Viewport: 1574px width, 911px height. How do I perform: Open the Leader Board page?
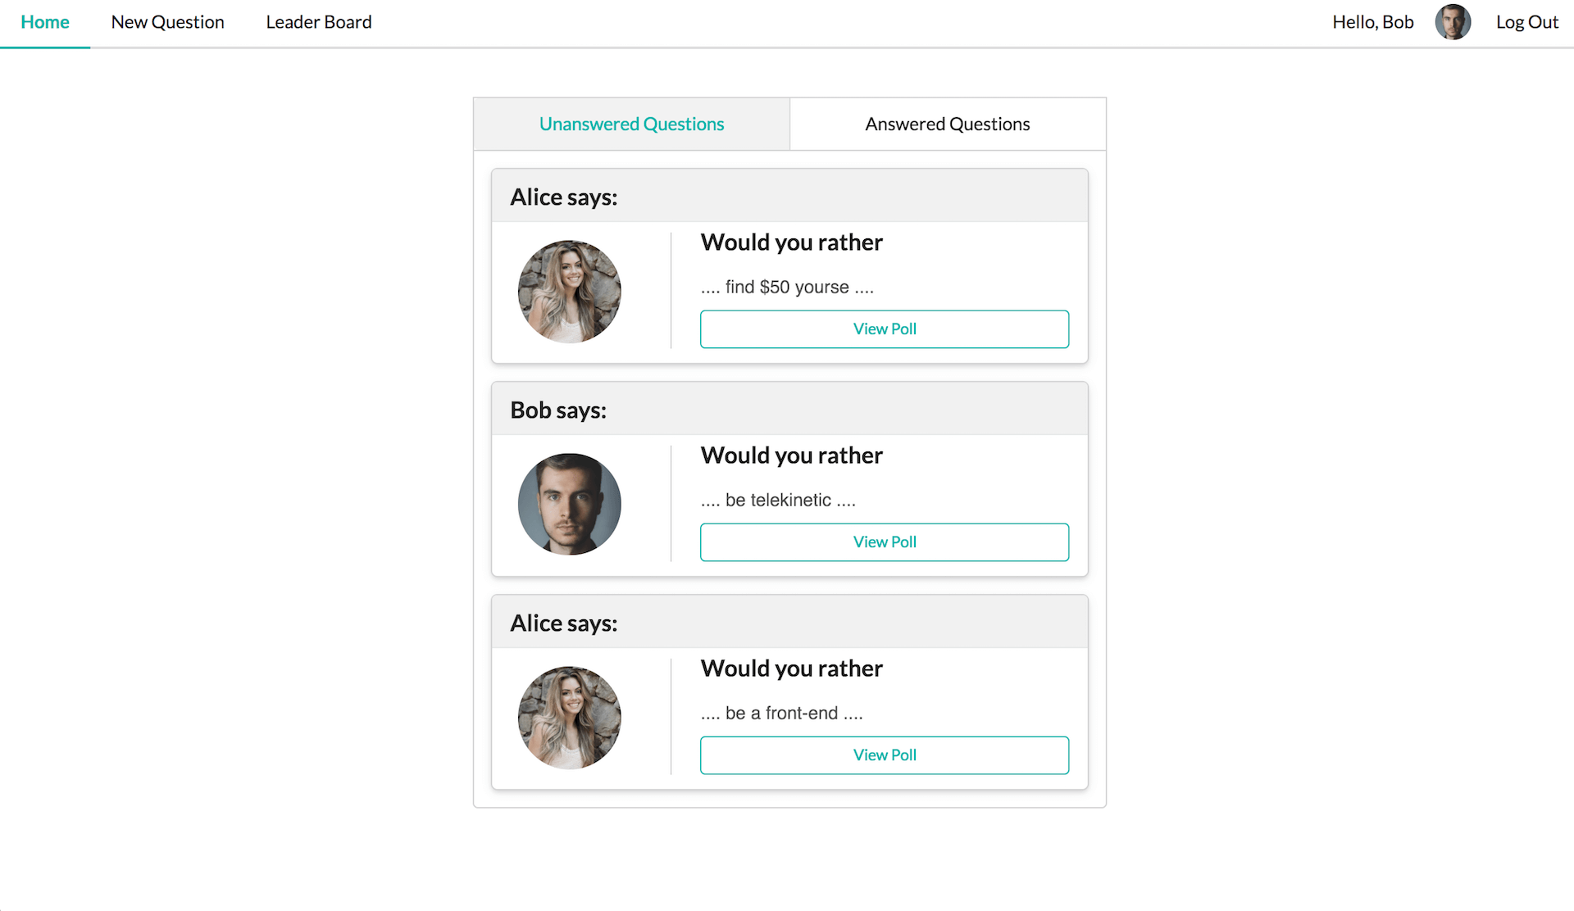(319, 23)
